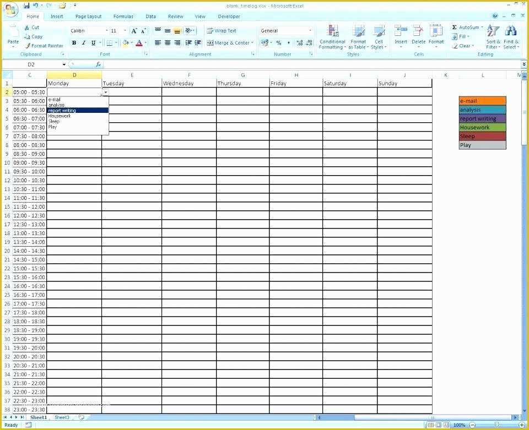529x430 pixels.
Task: Increase the cell indent
Action: [198, 43]
